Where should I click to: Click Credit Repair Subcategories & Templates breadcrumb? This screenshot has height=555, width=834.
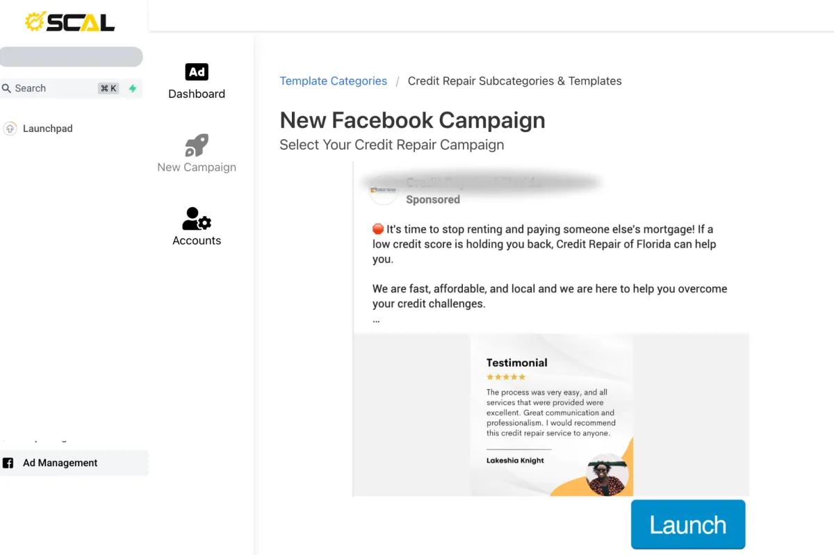click(514, 81)
